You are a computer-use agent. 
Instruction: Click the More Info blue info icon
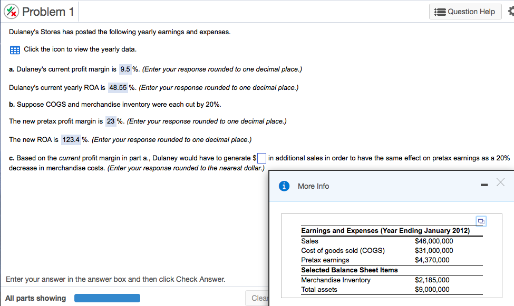[x=284, y=186]
